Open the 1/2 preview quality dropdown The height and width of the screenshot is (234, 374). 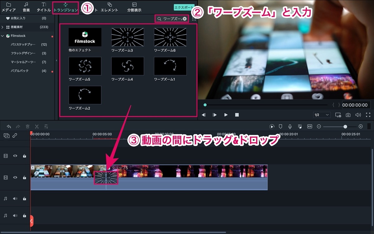pyautogui.click(x=322, y=115)
